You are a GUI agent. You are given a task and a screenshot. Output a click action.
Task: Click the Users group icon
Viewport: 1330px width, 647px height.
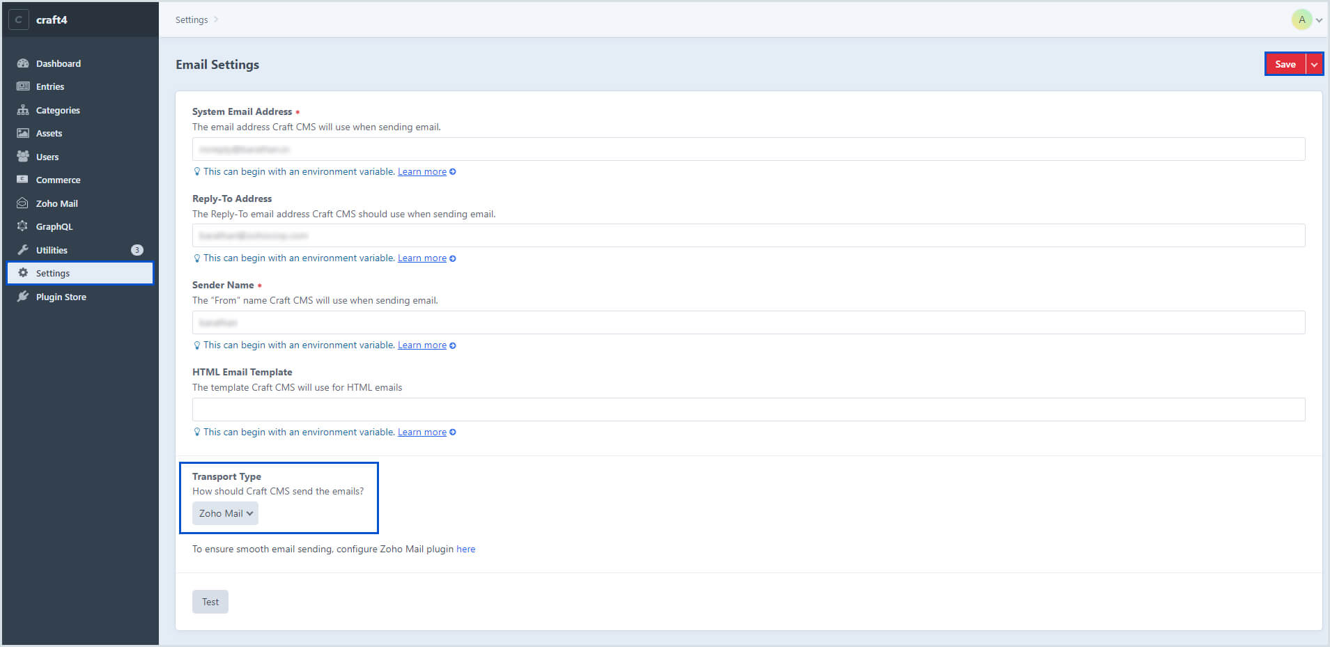click(x=23, y=157)
